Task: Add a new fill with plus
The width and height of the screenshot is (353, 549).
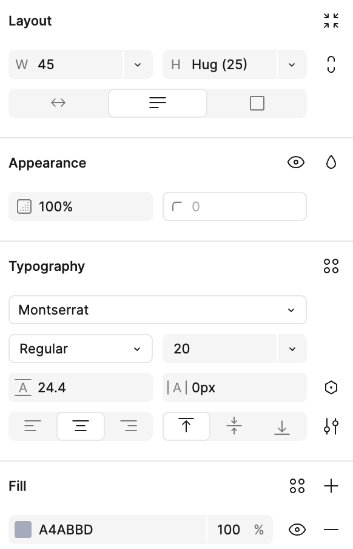Action: click(x=331, y=486)
